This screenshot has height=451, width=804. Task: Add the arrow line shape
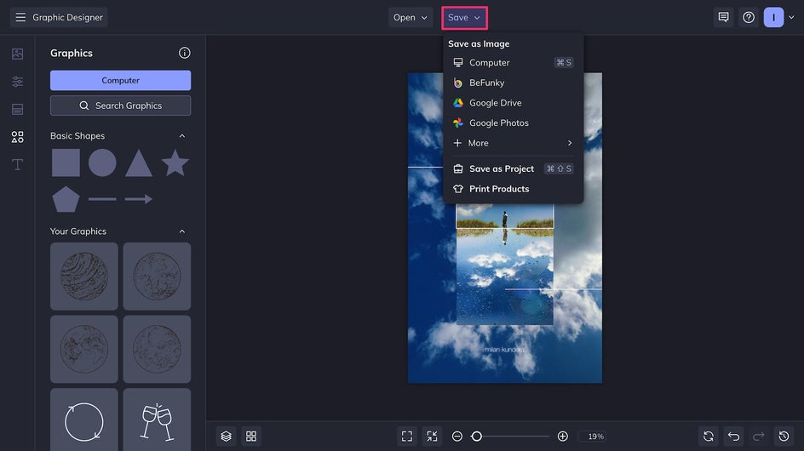(x=139, y=199)
